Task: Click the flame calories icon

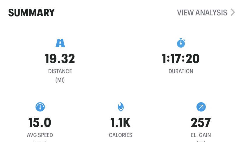Action: coord(121,107)
